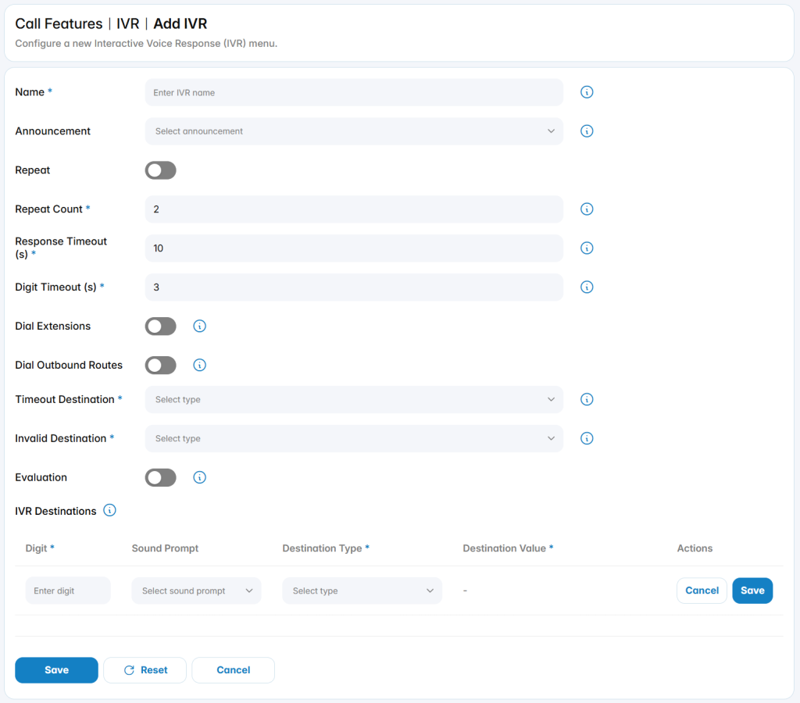Image resolution: width=800 pixels, height=703 pixels.
Task: Click the Timeout Destination info icon
Action: 586,399
